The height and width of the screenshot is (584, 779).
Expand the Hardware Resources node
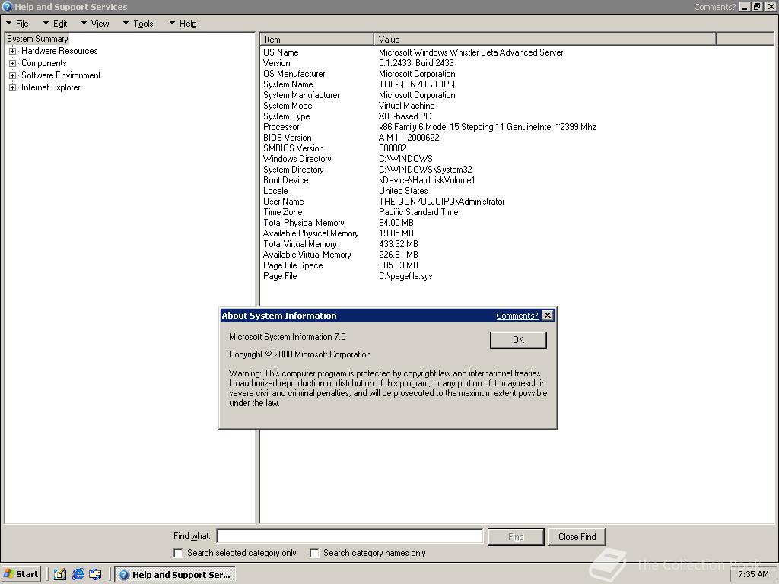tap(12, 51)
